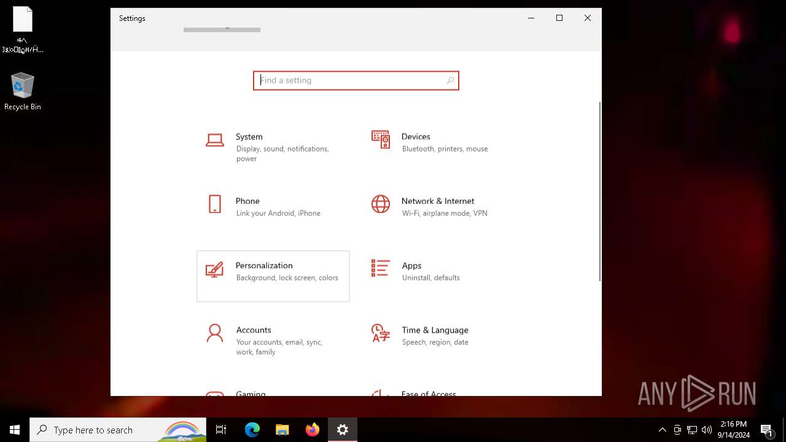This screenshot has width=786, height=442.
Task: Click 'Link your Android, iPhone' description
Action: pos(278,213)
